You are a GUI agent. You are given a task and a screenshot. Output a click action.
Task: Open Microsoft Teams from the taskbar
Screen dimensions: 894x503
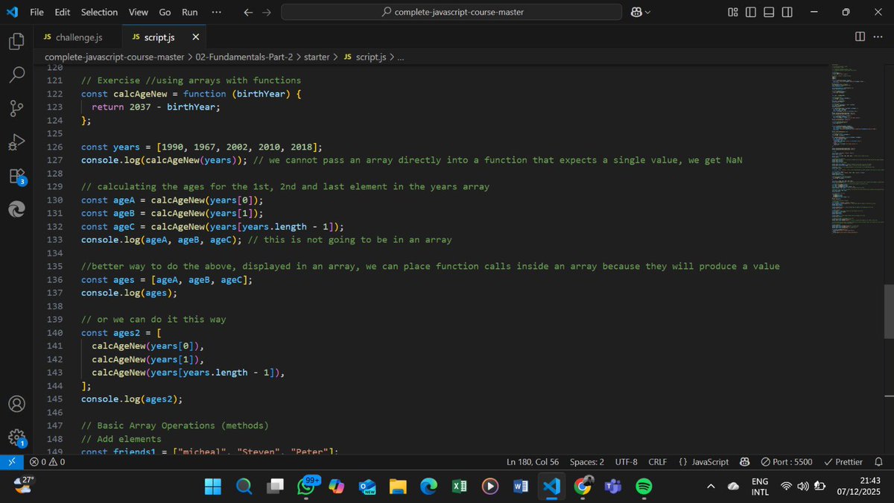[612, 486]
